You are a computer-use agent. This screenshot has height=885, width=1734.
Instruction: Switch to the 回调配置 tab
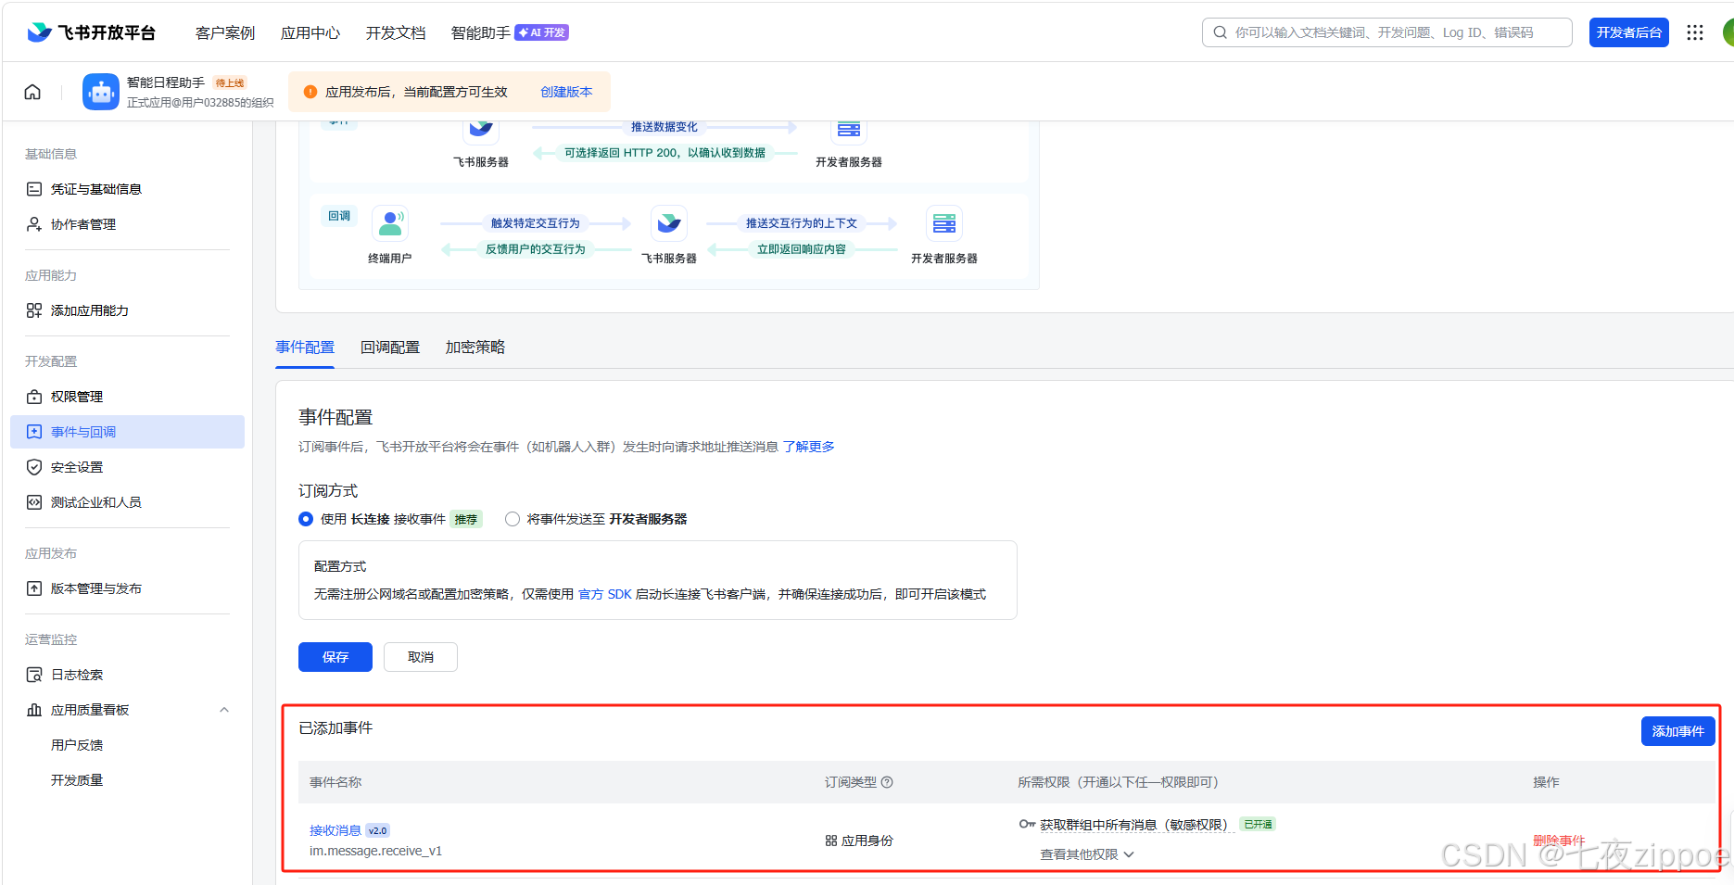(x=390, y=348)
